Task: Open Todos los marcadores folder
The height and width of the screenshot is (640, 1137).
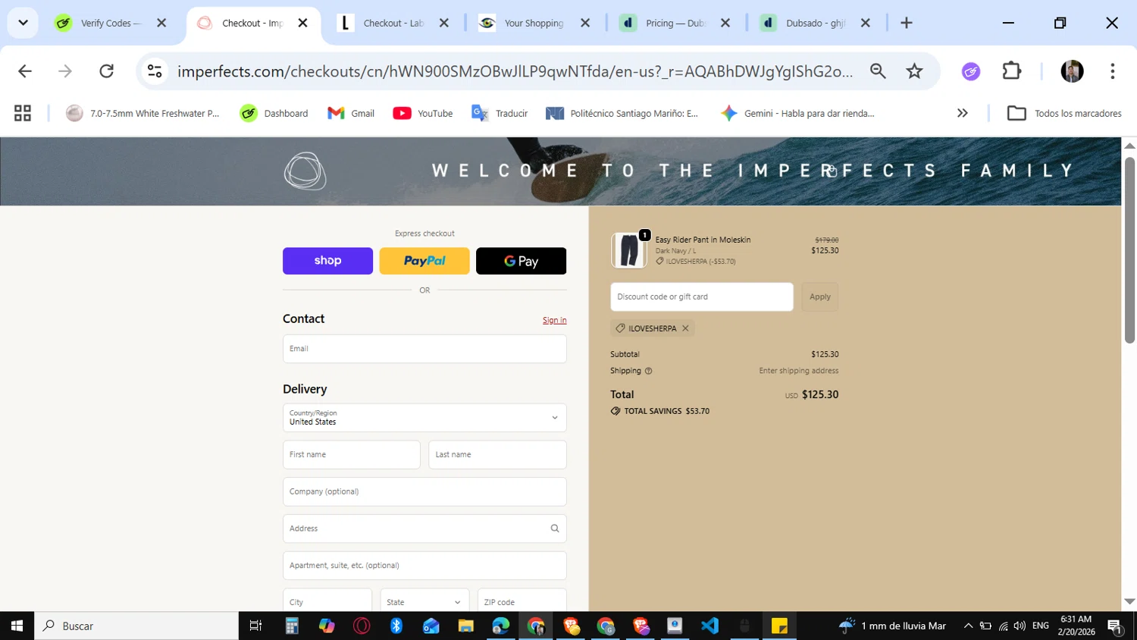Action: [x=1064, y=113]
